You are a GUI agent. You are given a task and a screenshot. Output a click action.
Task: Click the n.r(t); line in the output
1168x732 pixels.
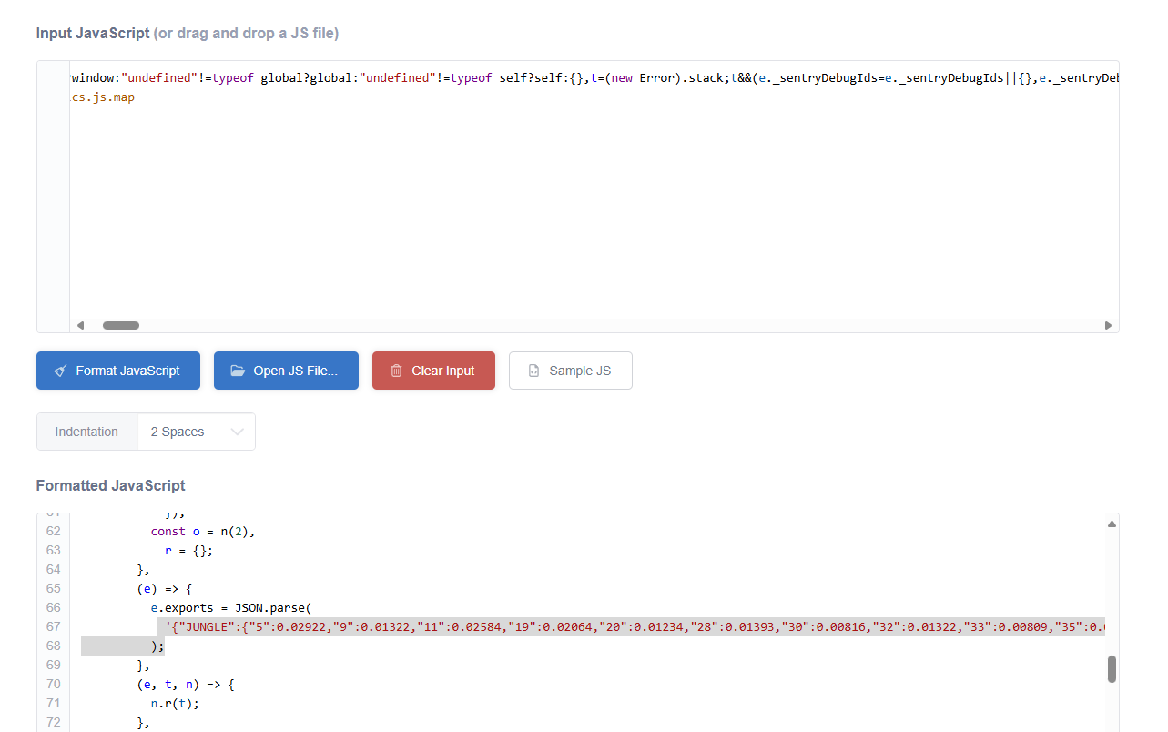tap(175, 703)
